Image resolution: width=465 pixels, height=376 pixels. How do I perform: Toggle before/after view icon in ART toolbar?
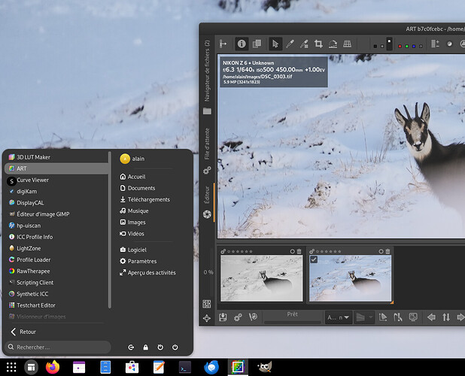click(x=257, y=44)
